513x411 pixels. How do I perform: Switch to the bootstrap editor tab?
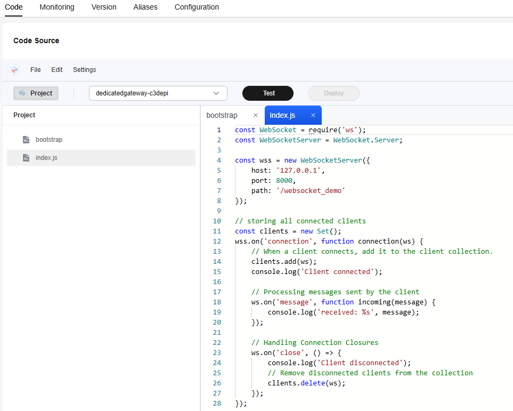pos(222,115)
